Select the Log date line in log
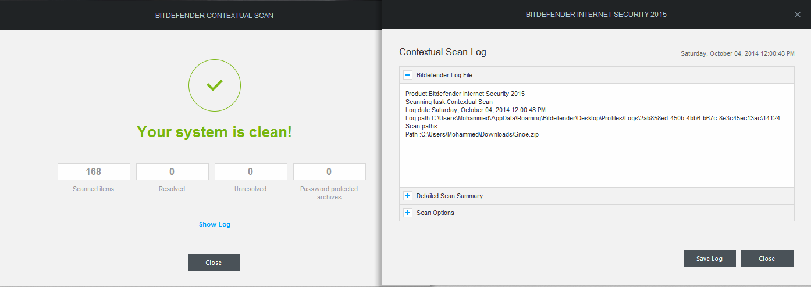The image size is (811, 287). (x=475, y=110)
